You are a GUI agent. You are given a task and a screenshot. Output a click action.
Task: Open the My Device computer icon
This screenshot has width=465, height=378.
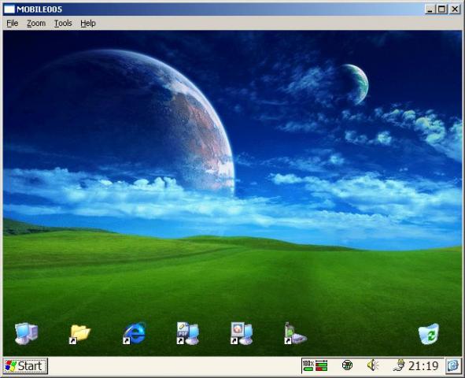[27, 333]
